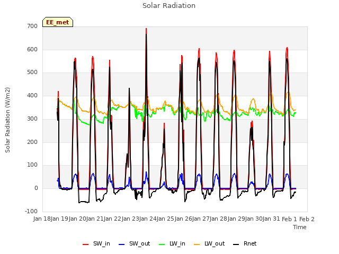The image size is (339, 254).
Task: Click the blue SW_out legend swatch
Action: pos(122,244)
